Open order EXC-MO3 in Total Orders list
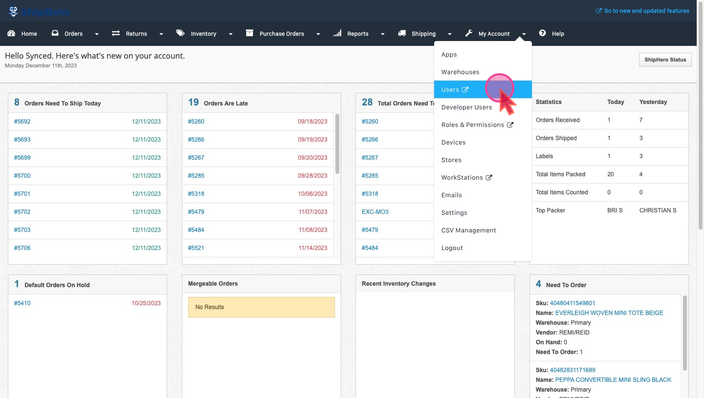 click(x=375, y=212)
